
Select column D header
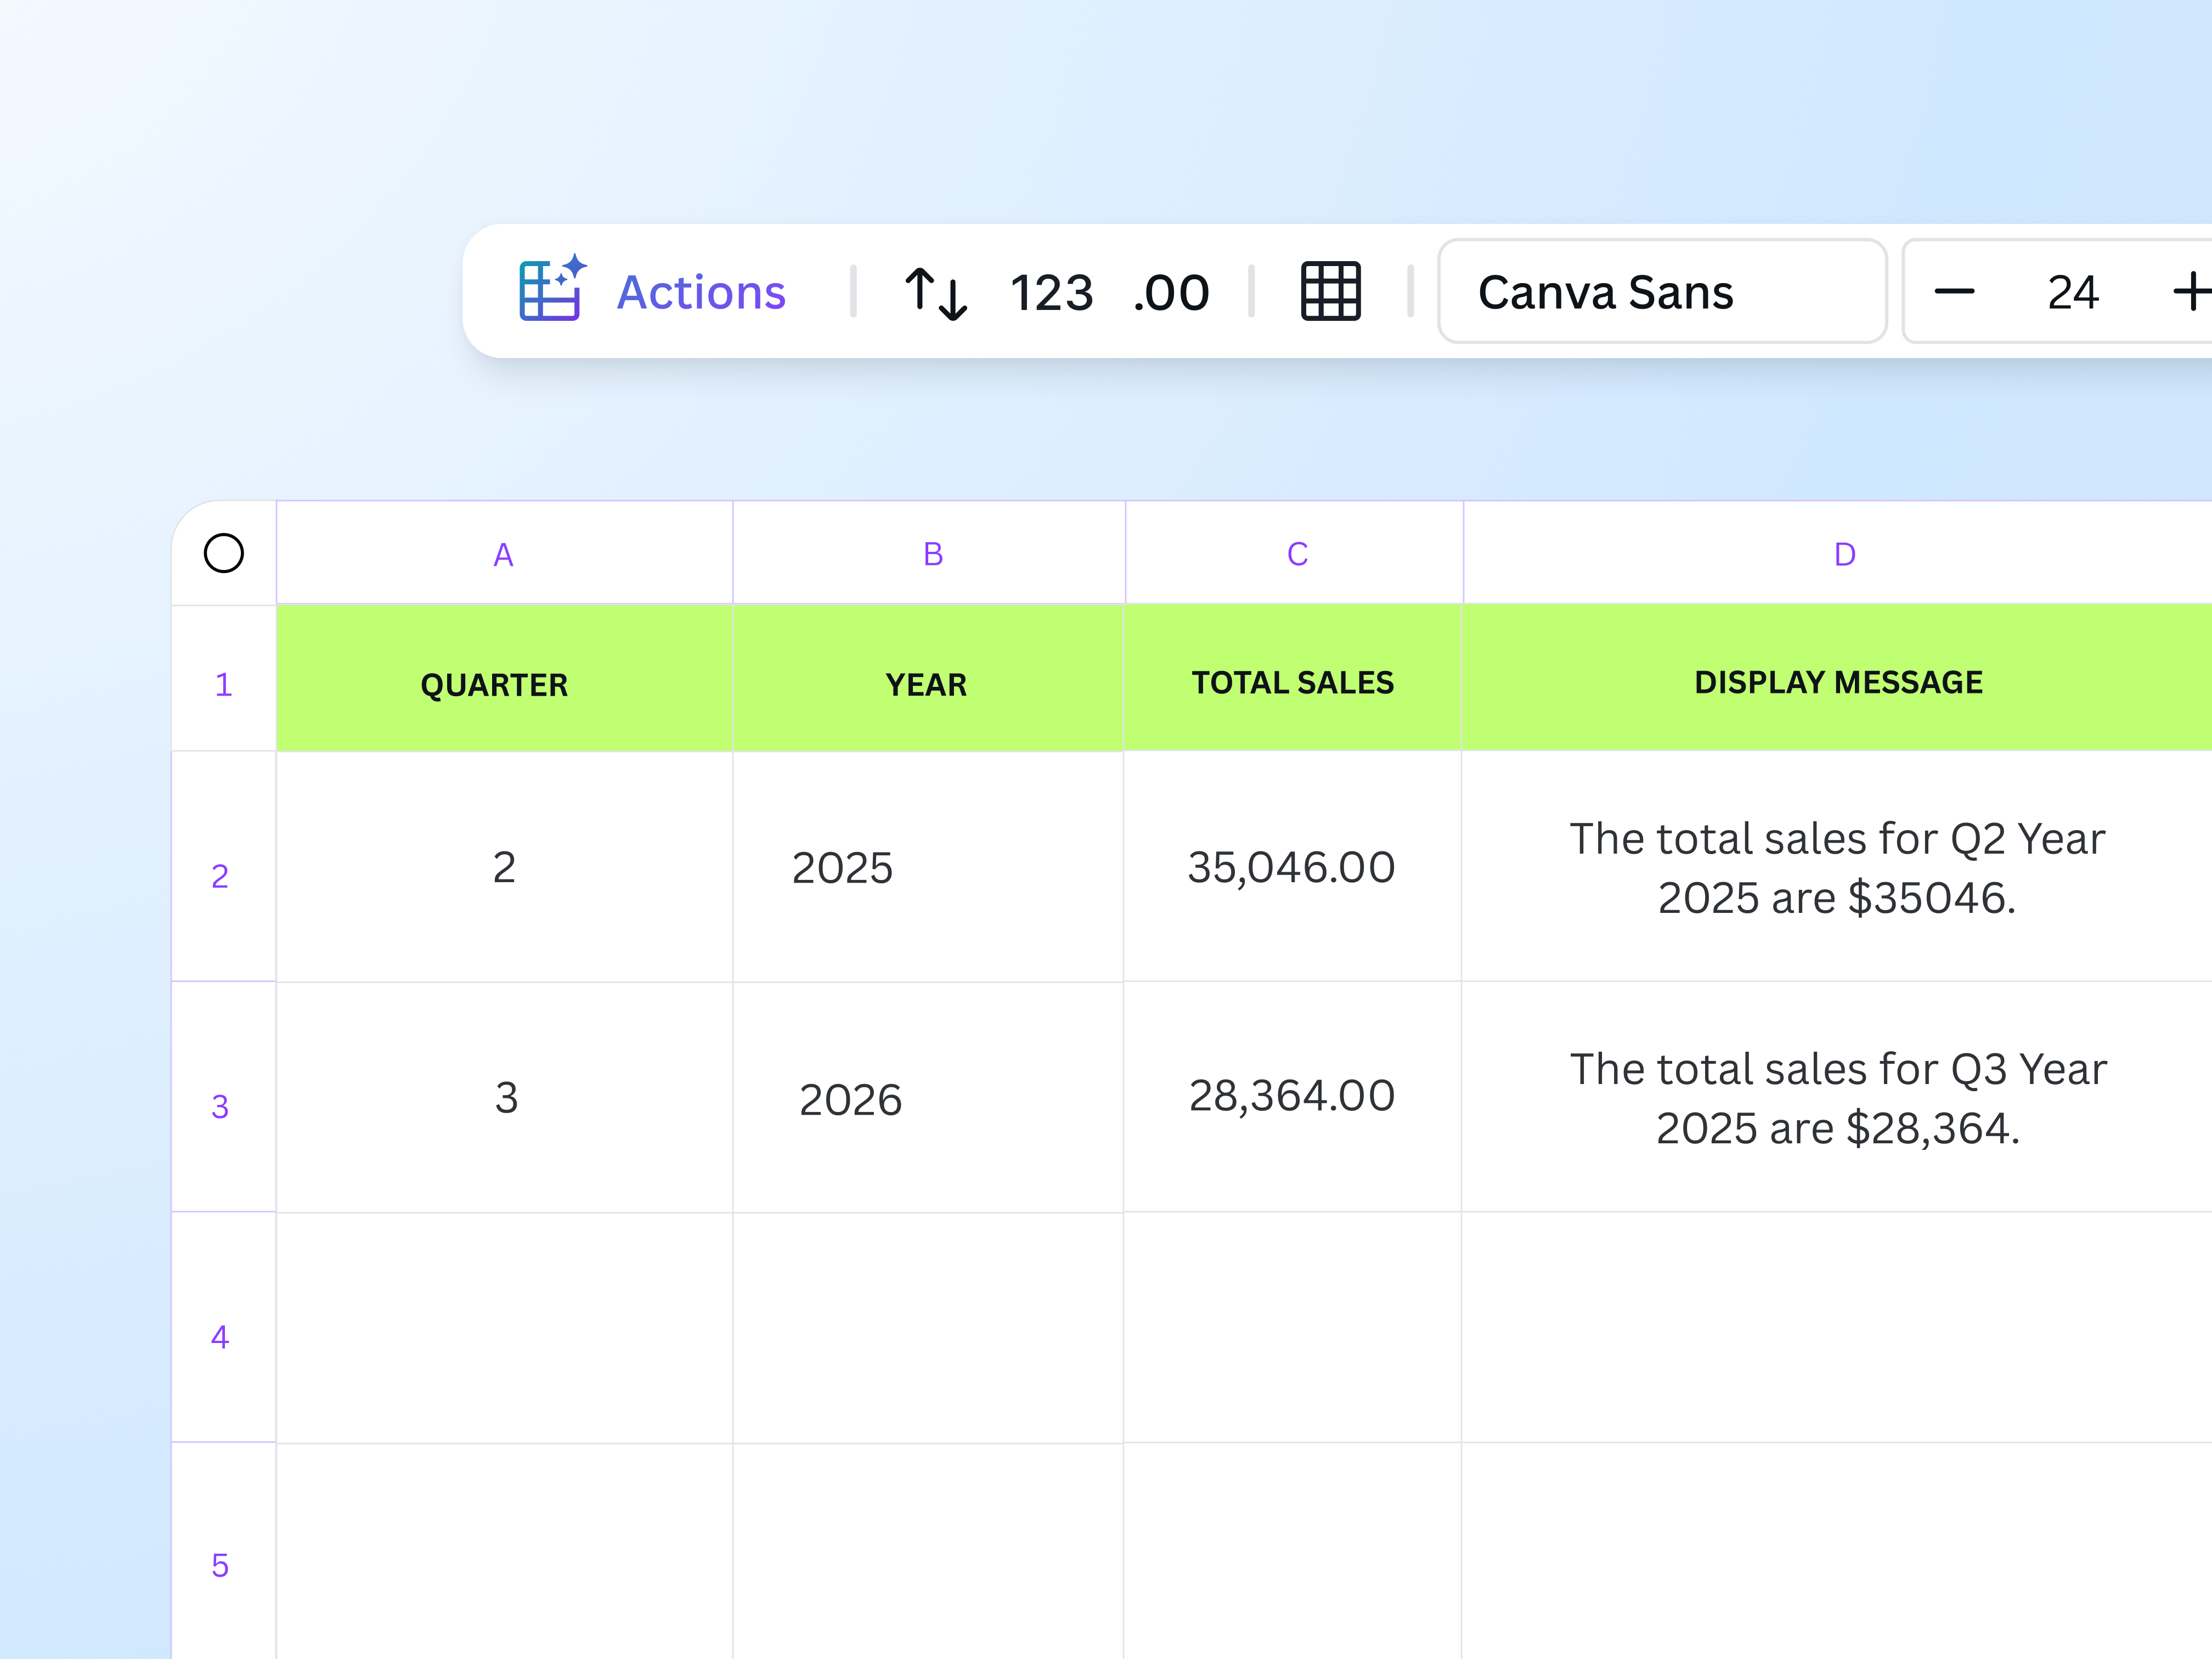pyautogui.click(x=1838, y=553)
